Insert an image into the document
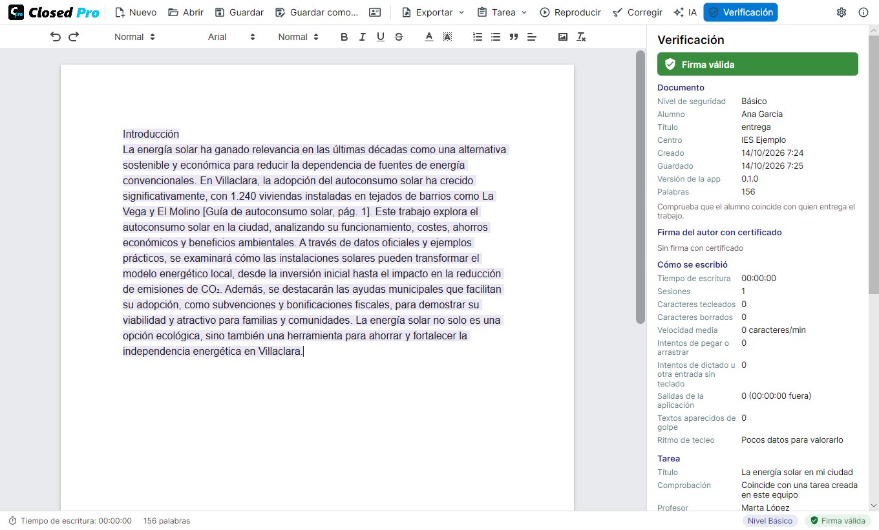879x530 pixels. point(563,37)
